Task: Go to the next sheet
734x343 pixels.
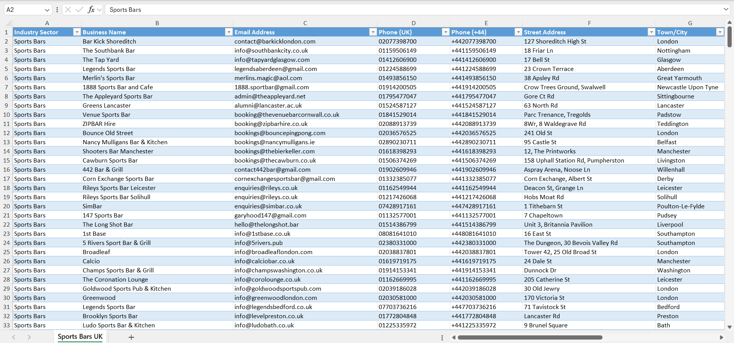Action: (x=29, y=337)
